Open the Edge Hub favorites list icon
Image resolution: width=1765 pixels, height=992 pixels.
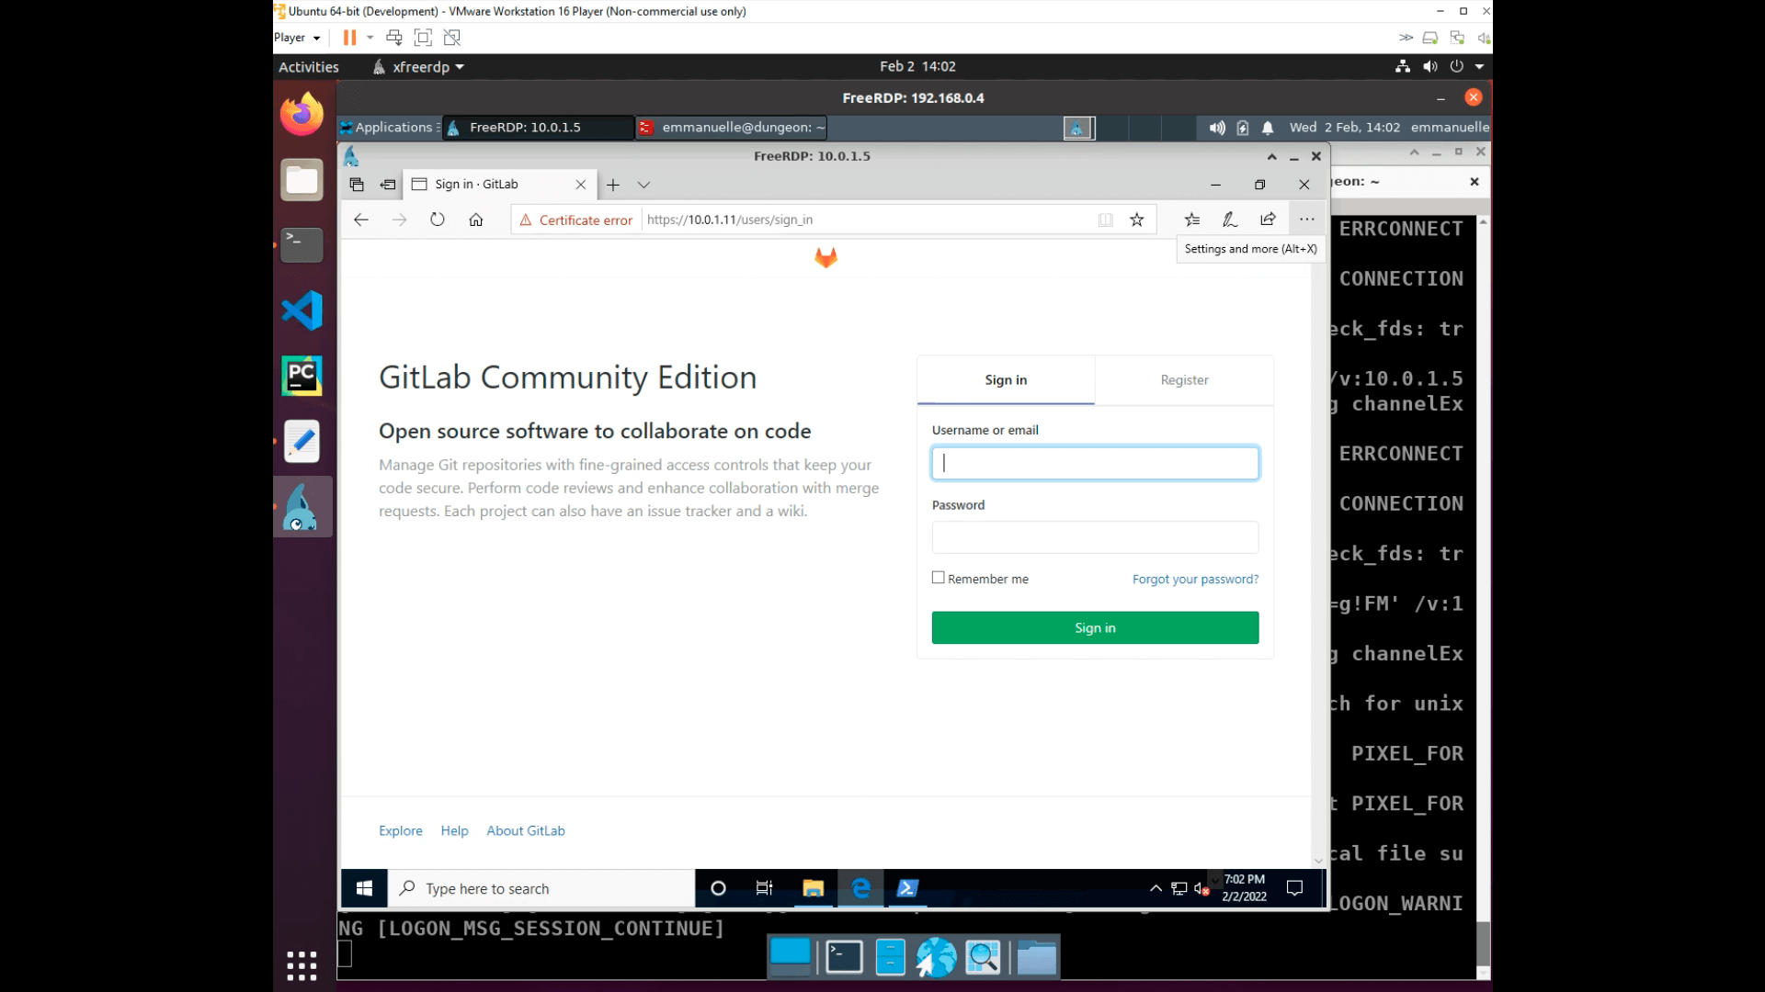1192,220
